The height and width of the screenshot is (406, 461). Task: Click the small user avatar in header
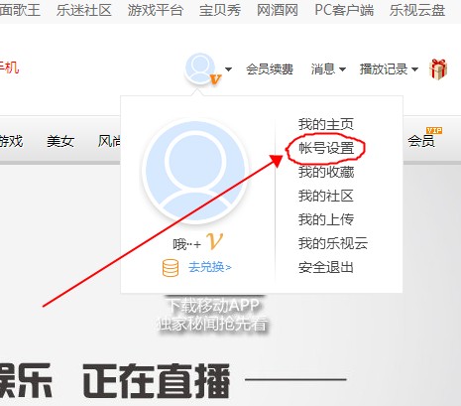point(200,68)
